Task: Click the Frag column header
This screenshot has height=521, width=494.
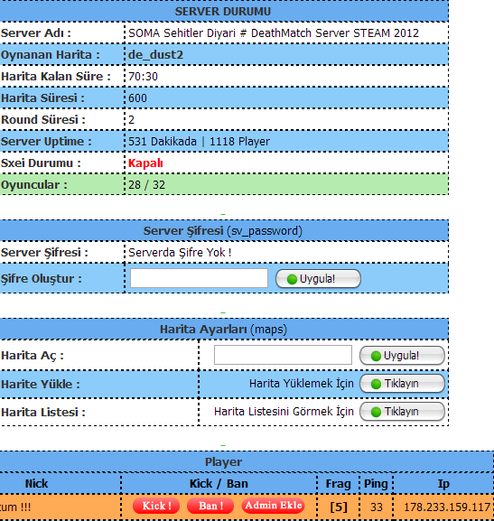Action: pyautogui.click(x=338, y=484)
